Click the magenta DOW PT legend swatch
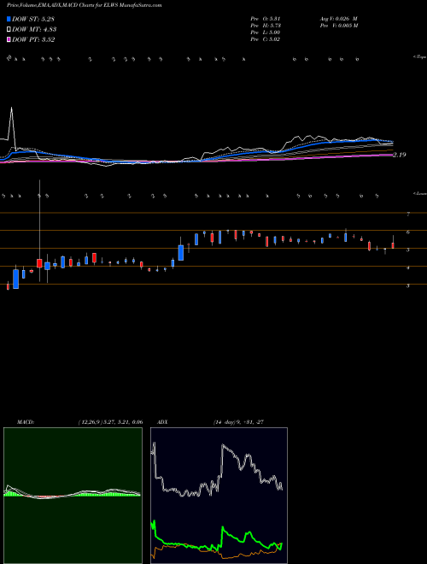This screenshot has width=427, height=564. [x=9, y=39]
